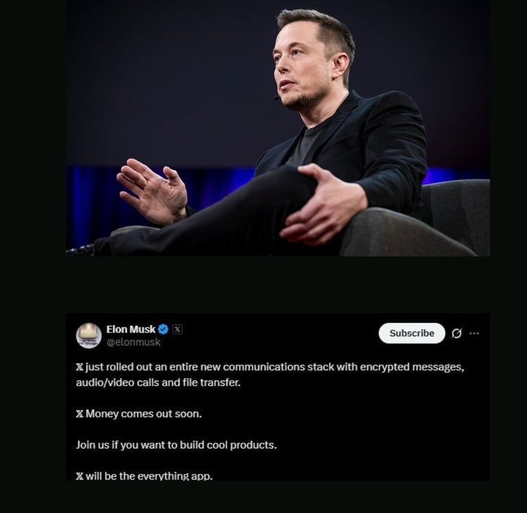Click the 'audio/video calls and file transfer' line

coord(159,383)
